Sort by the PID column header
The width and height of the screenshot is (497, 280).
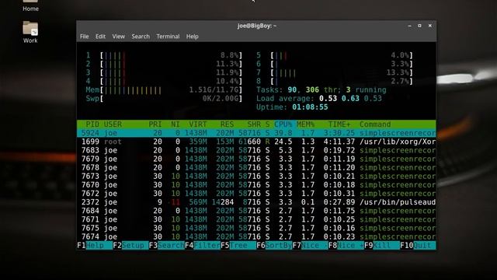pos(92,124)
